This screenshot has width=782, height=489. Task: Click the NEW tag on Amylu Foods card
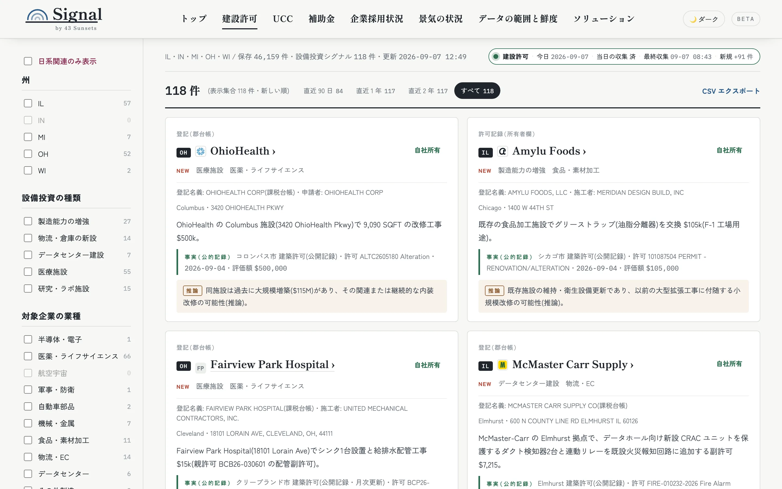coord(485,171)
